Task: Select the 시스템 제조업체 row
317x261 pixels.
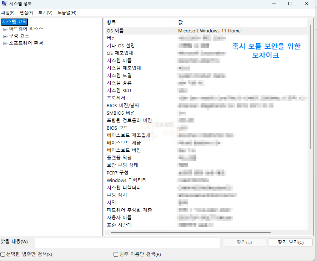Action: tap(206, 68)
